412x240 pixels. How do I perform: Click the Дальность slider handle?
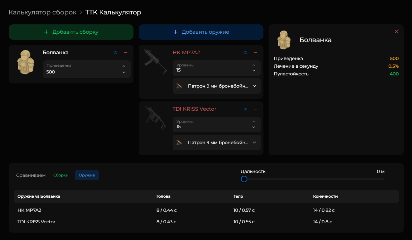244,179
